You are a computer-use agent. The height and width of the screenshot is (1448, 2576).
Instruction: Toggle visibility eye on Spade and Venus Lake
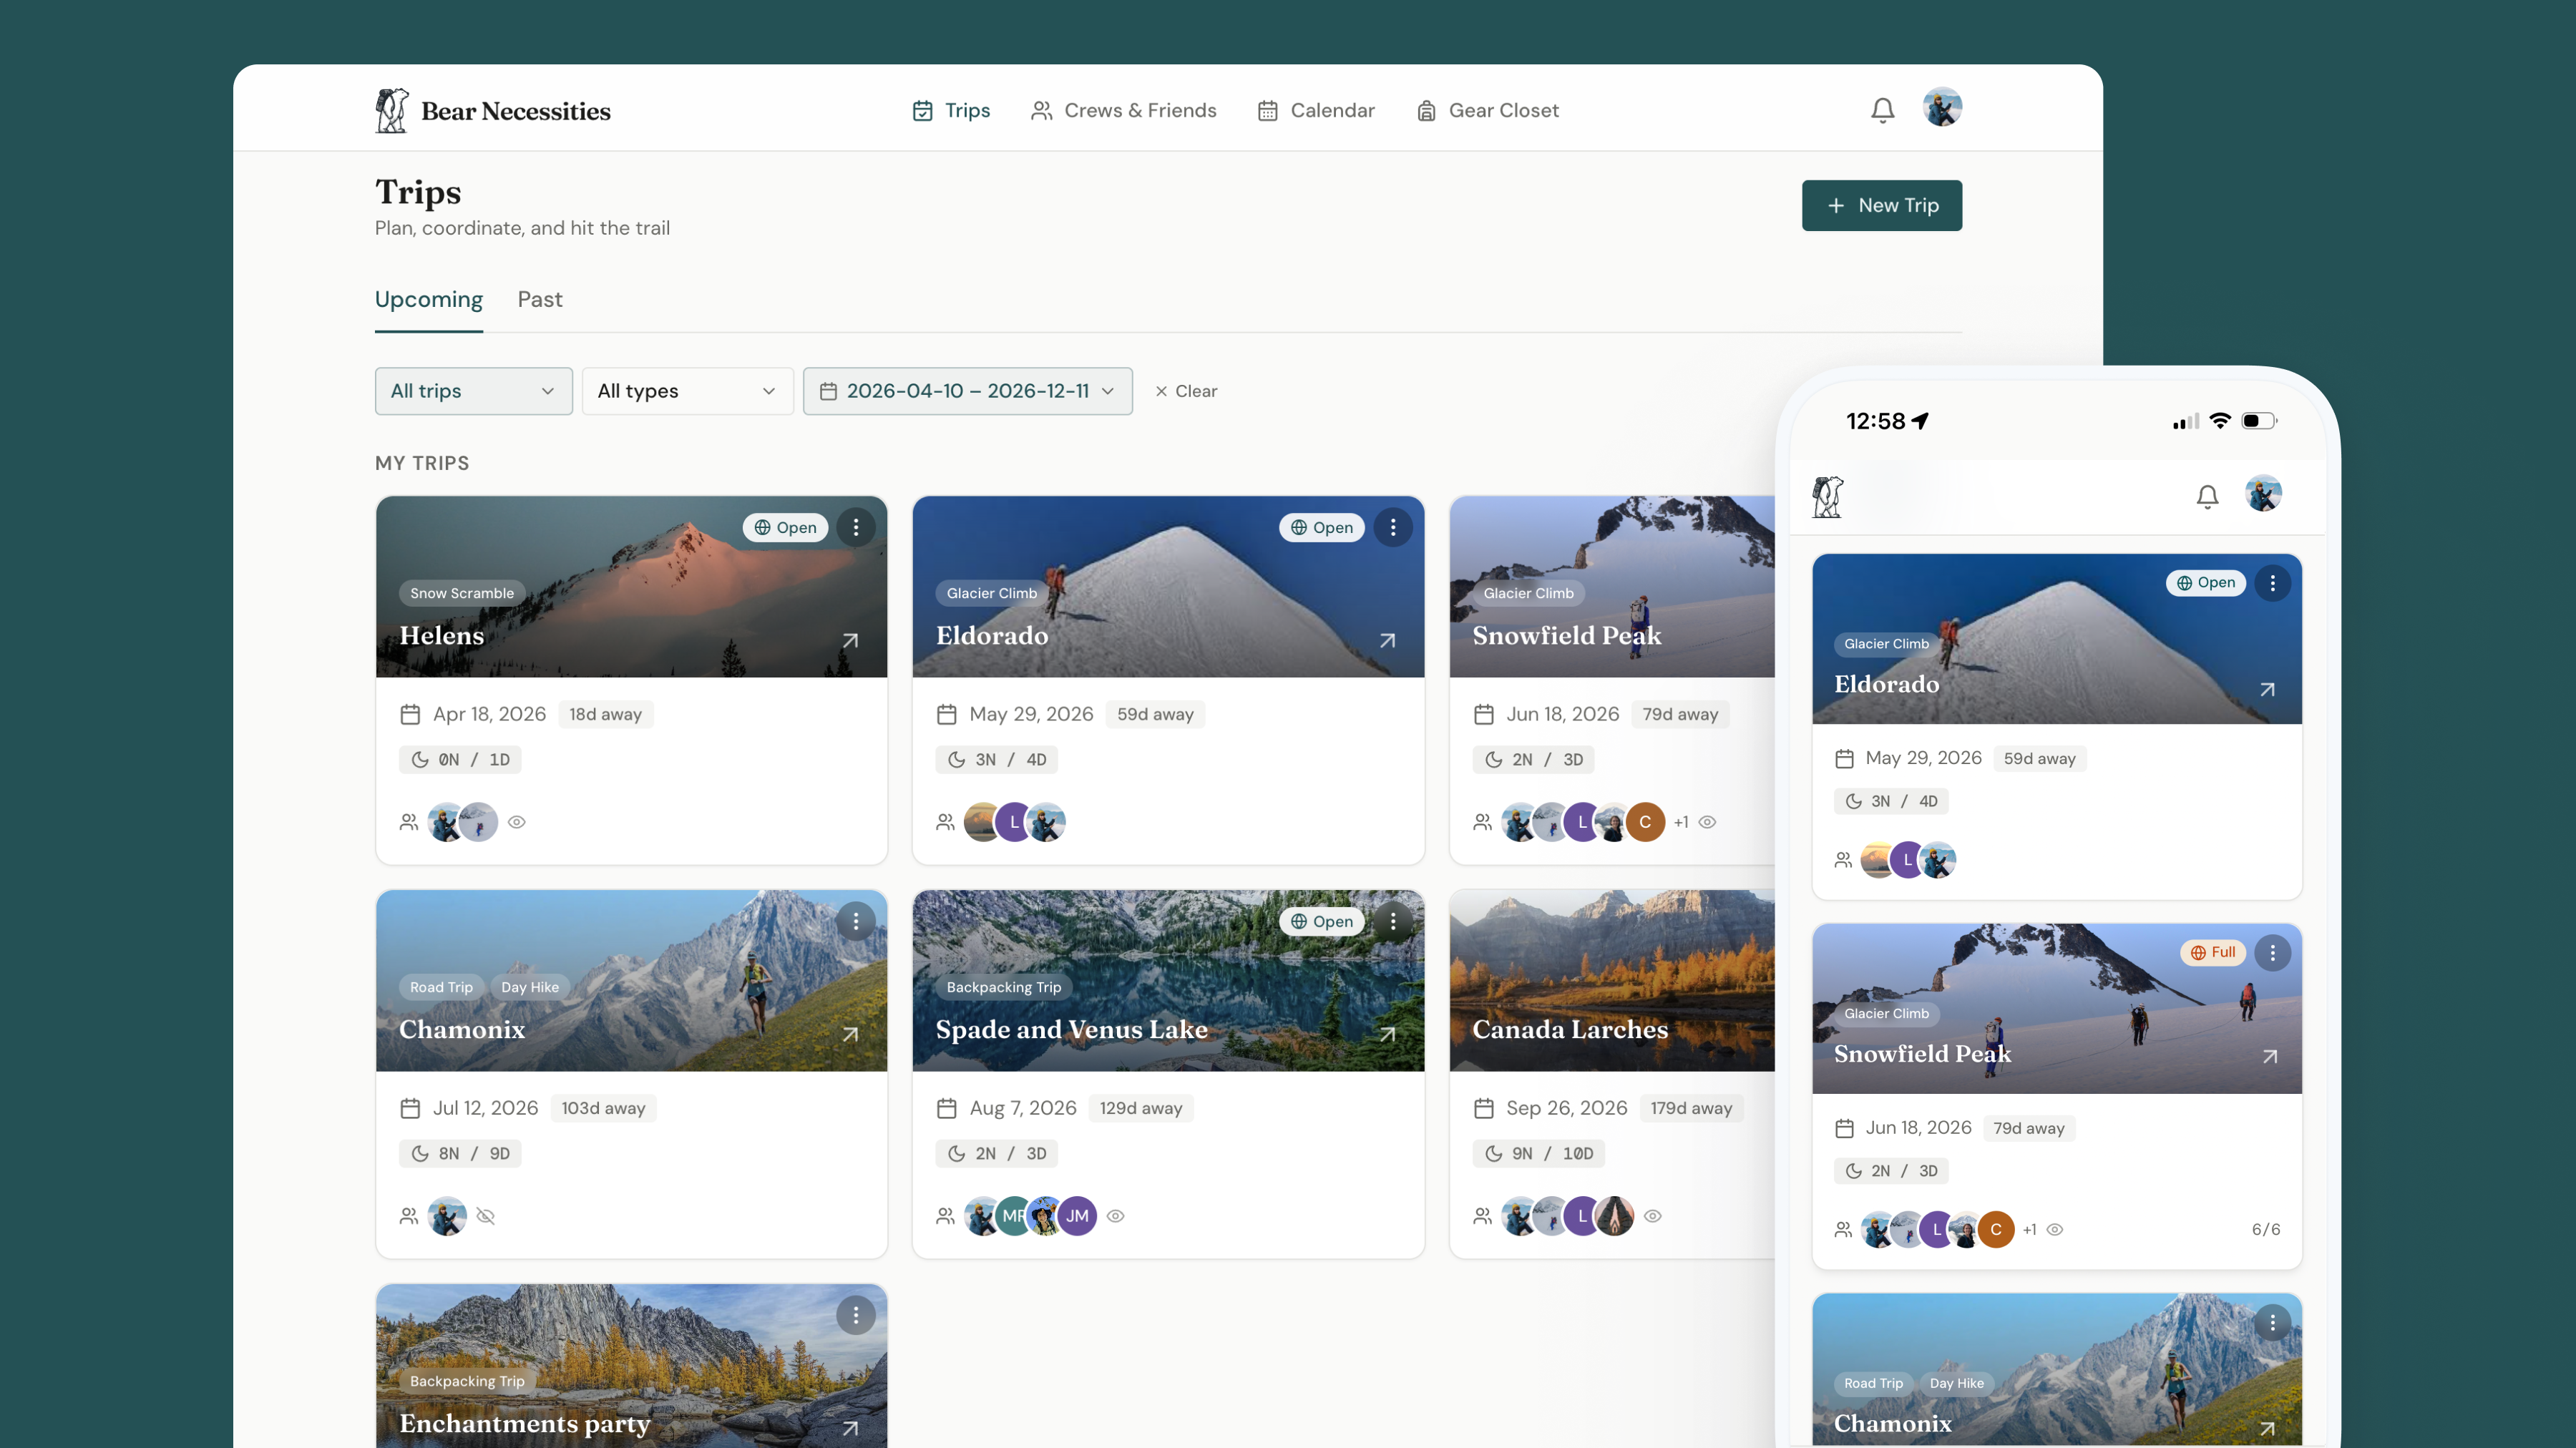pyautogui.click(x=1116, y=1216)
